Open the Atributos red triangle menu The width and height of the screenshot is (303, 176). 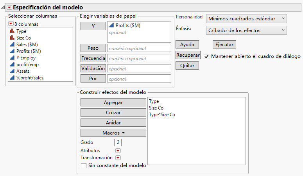pos(118,151)
